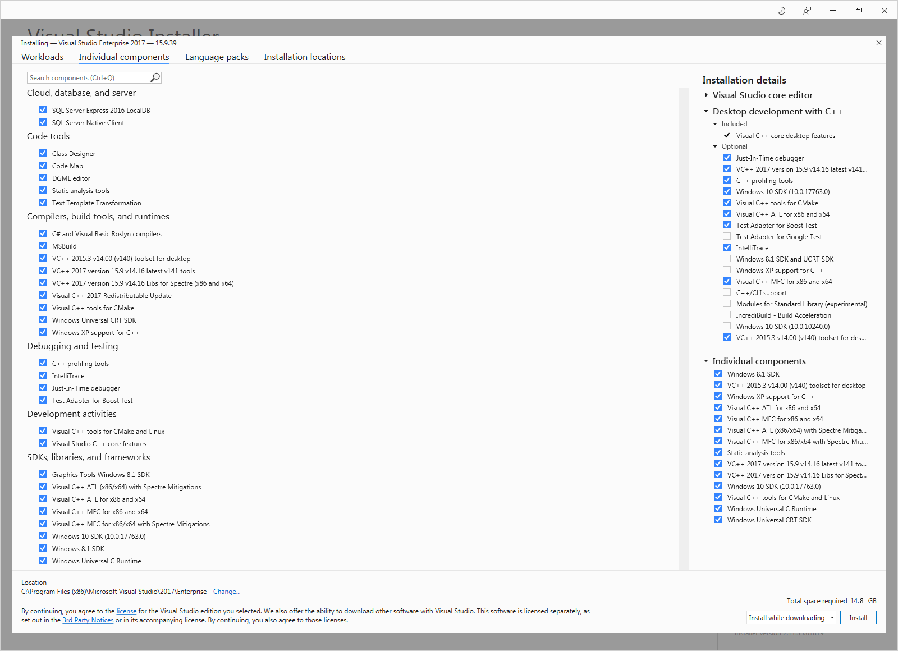898x651 pixels.
Task: Click the Install button
Action: tap(858, 618)
